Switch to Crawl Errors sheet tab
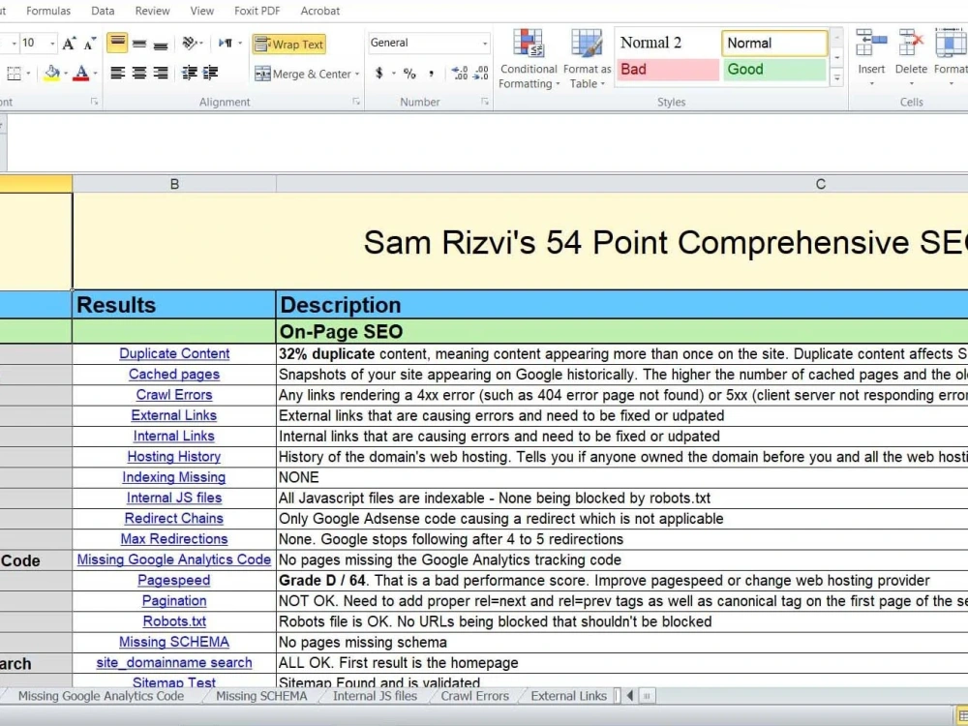The image size is (968, 726). click(474, 696)
